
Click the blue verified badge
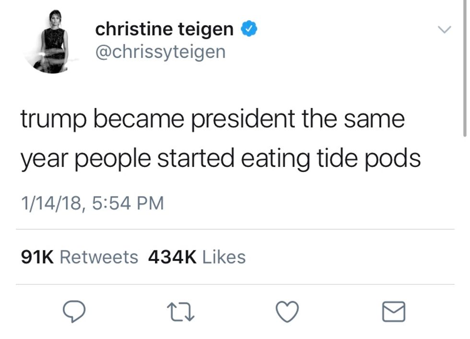(249, 30)
